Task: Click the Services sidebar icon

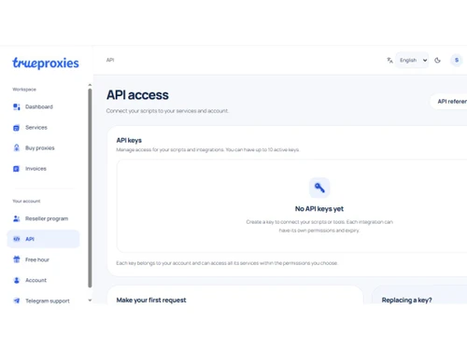Action: click(17, 128)
